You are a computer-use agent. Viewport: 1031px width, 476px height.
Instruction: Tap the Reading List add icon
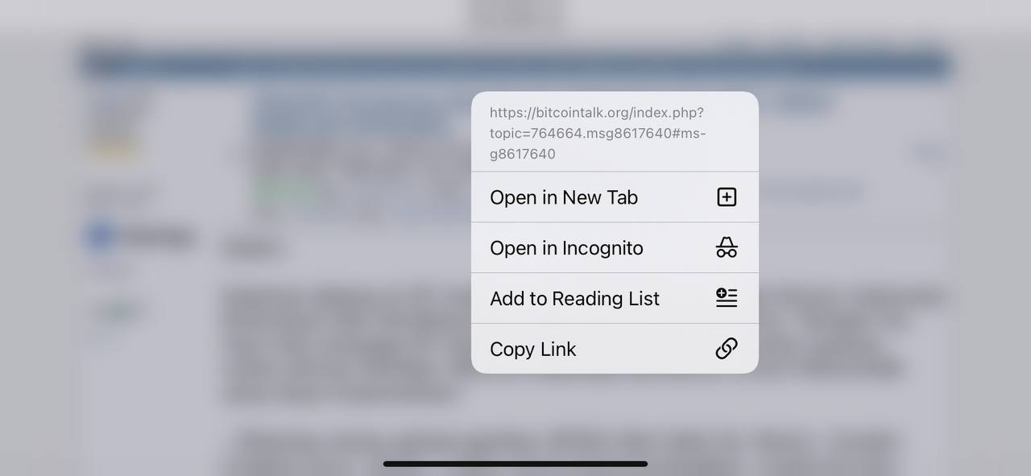click(727, 298)
